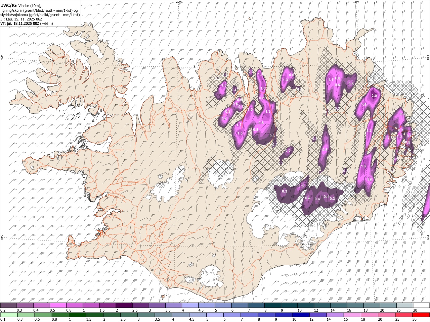Click the 20 rose pink swatch on rain scale

(x=386, y=315)
